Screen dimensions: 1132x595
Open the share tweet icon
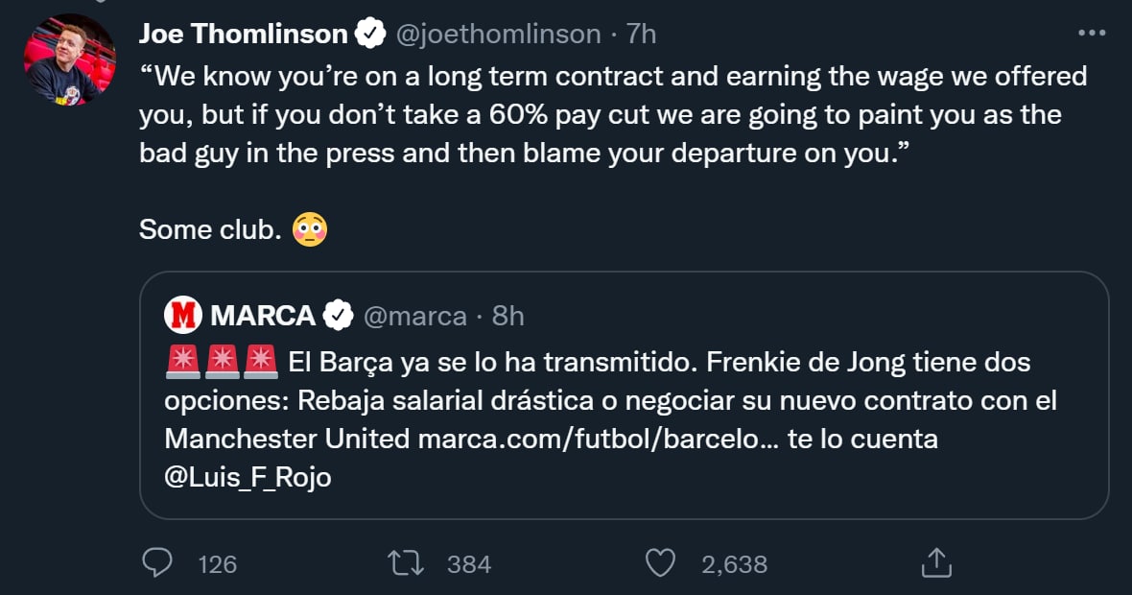pos(935,563)
